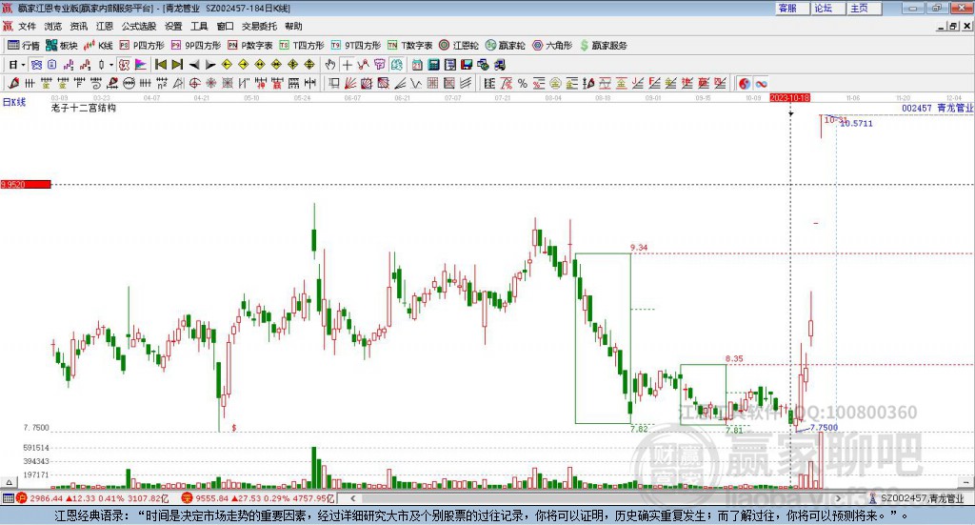Click scroll-left arrow of chart scrollbar
975x525 pixels.
[x=352, y=498]
